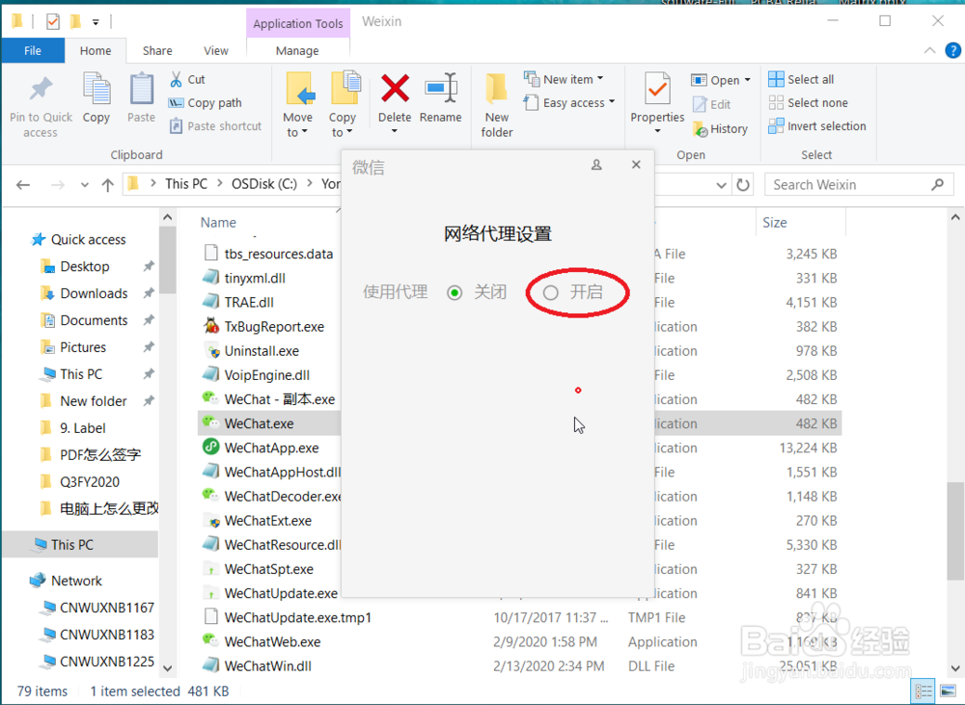This screenshot has height=705, width=965.
Task: Open Desktop under Quick access
Action: tap(85, 266)
